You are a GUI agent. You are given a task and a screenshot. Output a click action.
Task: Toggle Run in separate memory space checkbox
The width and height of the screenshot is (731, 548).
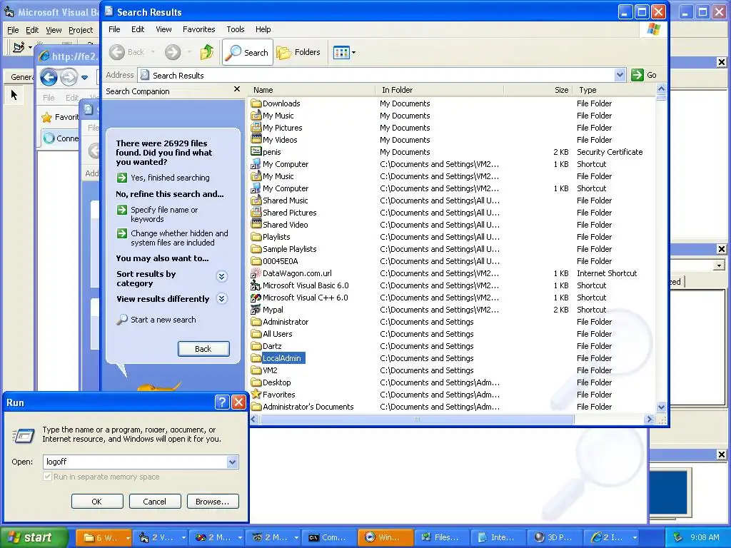[x=47, y=477]
